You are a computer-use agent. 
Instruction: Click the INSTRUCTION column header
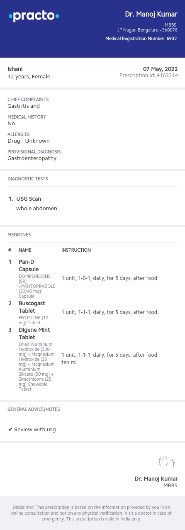[76, 250]
